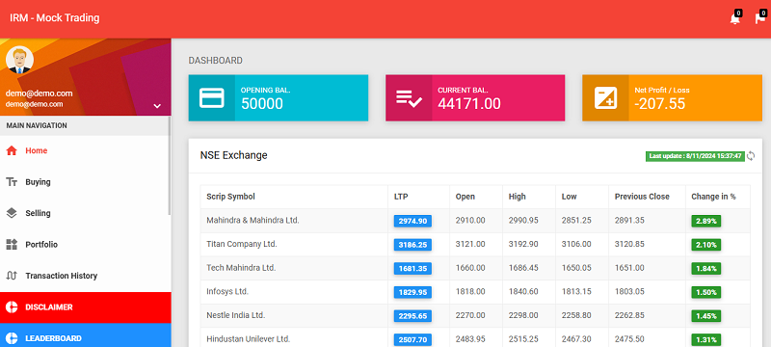Image resolution: width=771 pixels, height=347 pixels.
Task: Click the Selling layers icon
Action: [x=12, y=213]
